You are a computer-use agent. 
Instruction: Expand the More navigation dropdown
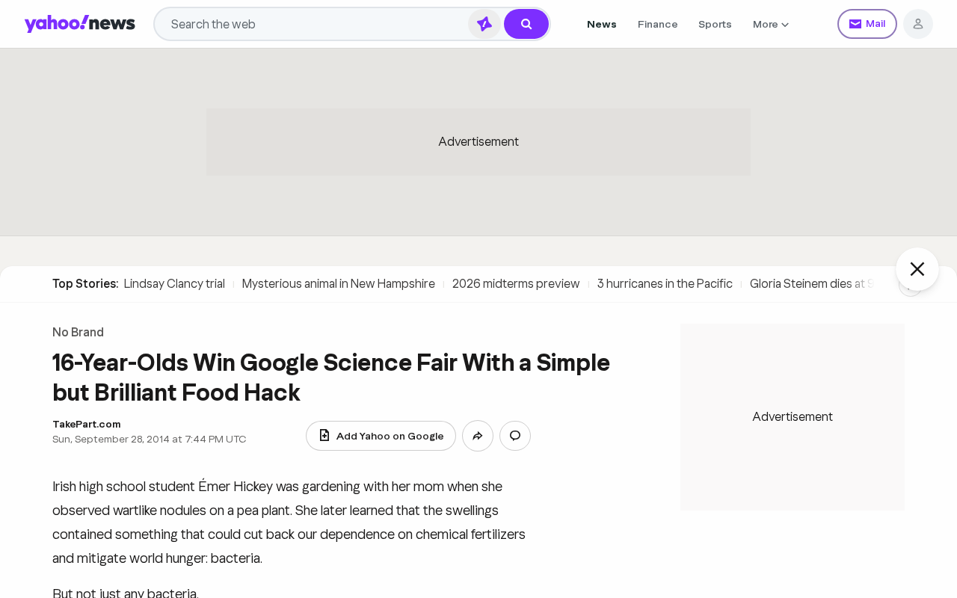771,24
